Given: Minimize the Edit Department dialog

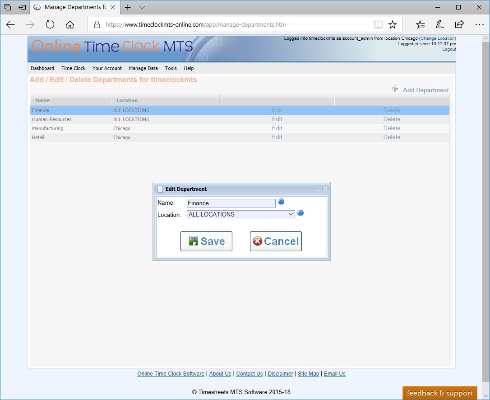Looking at the screenshot, I should point(318,189).
